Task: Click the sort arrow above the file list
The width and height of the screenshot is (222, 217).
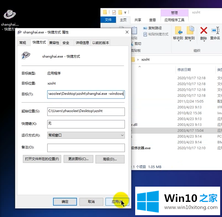Action: [x=140, y=66]
